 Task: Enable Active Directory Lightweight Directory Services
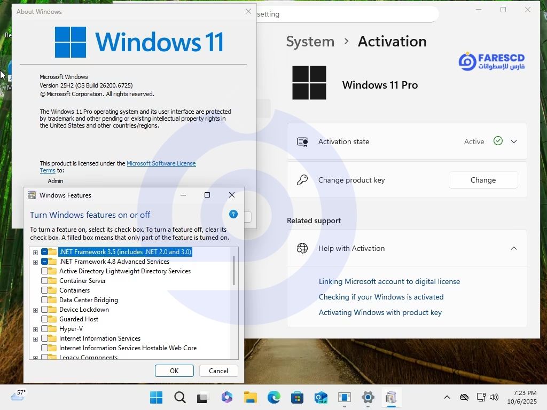(x=45, y=271)
